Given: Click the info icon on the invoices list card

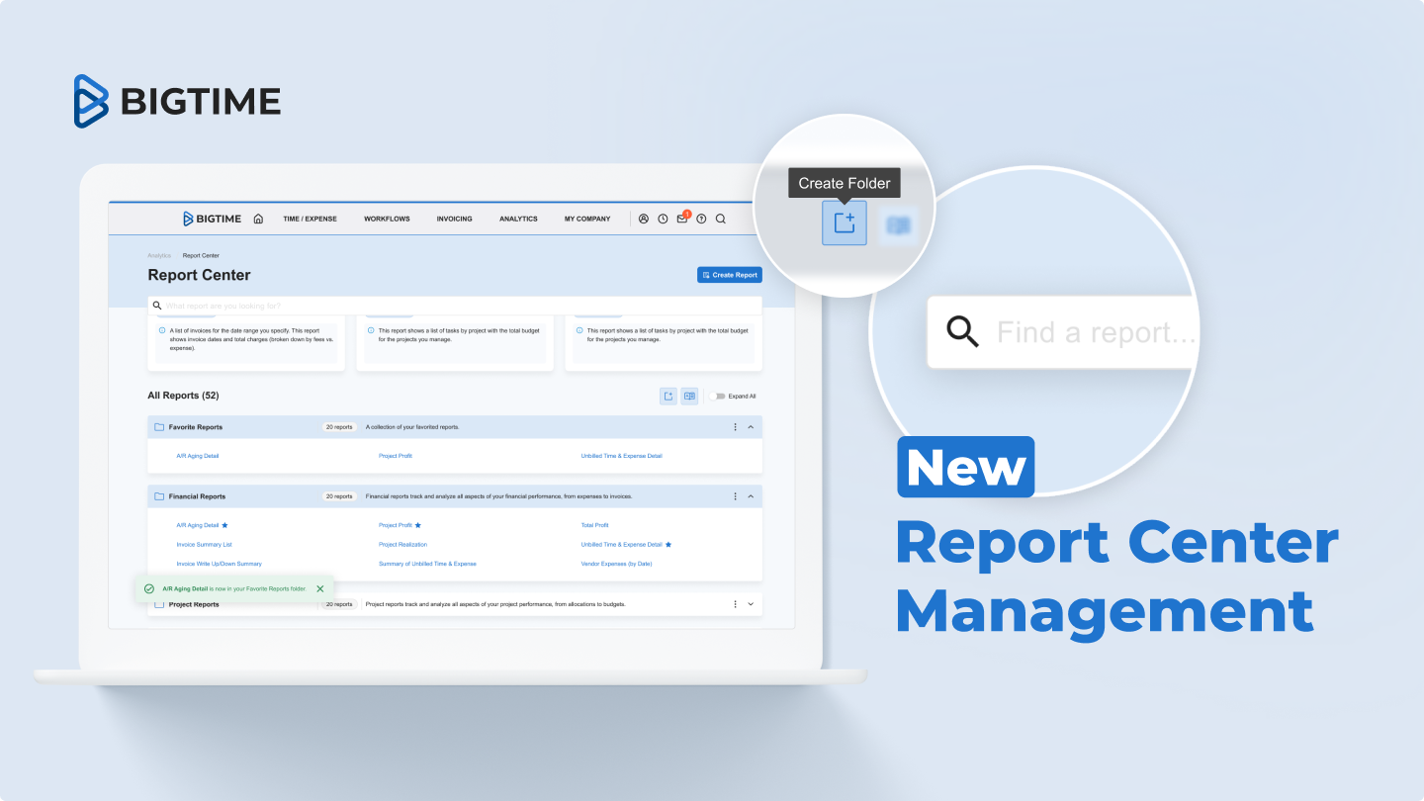Looking at the screenshot, I should pos(162,330).
